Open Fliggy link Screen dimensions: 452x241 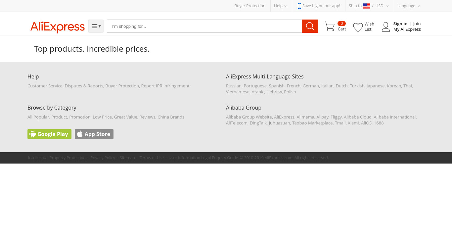(x=336, y=117)
